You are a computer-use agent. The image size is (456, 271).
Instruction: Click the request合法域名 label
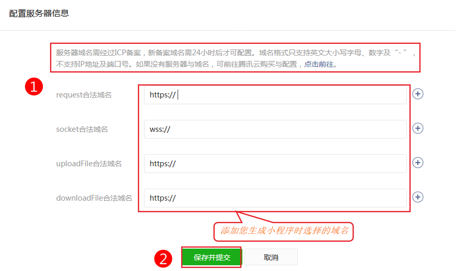point(84,95)
